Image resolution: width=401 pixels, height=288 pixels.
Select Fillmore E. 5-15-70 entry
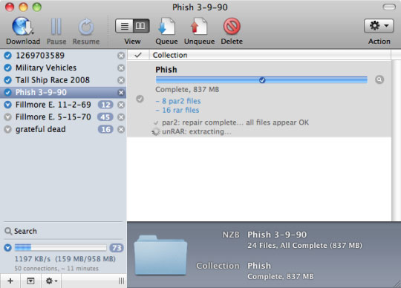63,117
